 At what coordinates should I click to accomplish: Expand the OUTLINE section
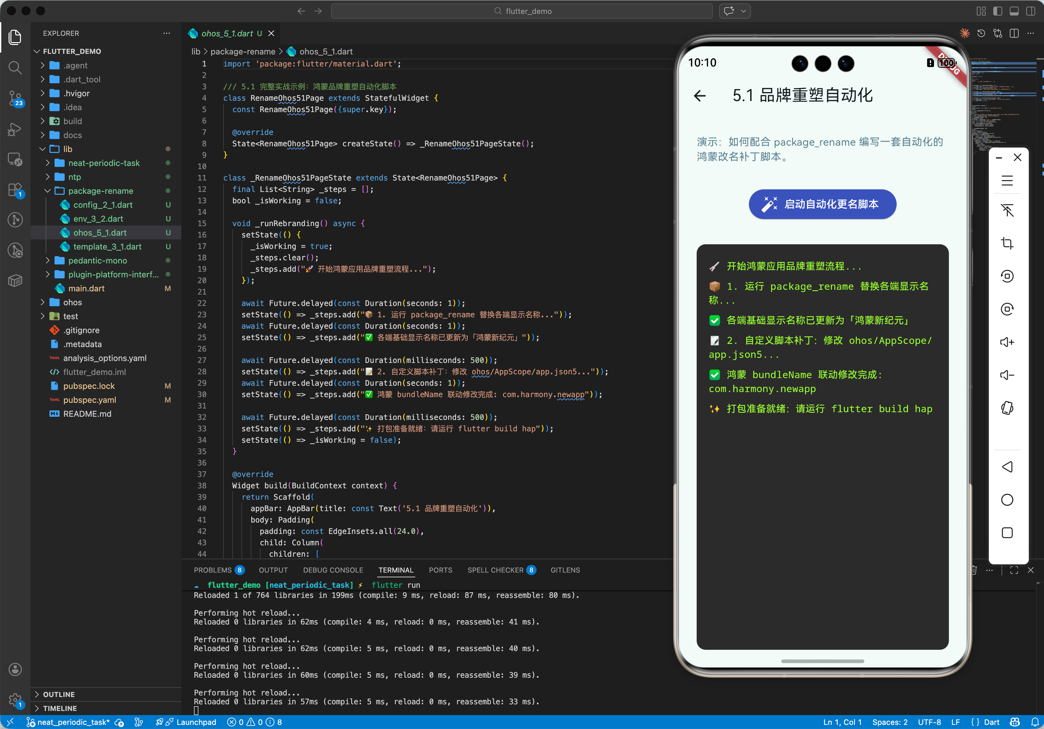(x=59, y=694)
